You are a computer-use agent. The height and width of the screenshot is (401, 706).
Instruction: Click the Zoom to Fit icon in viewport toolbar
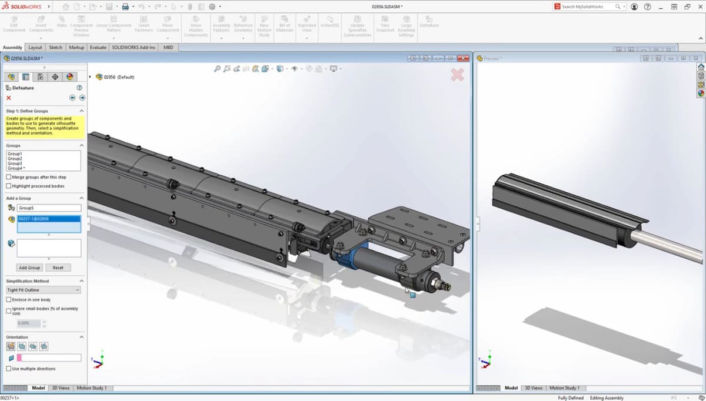pyautogui.click(x=217, y=69)
